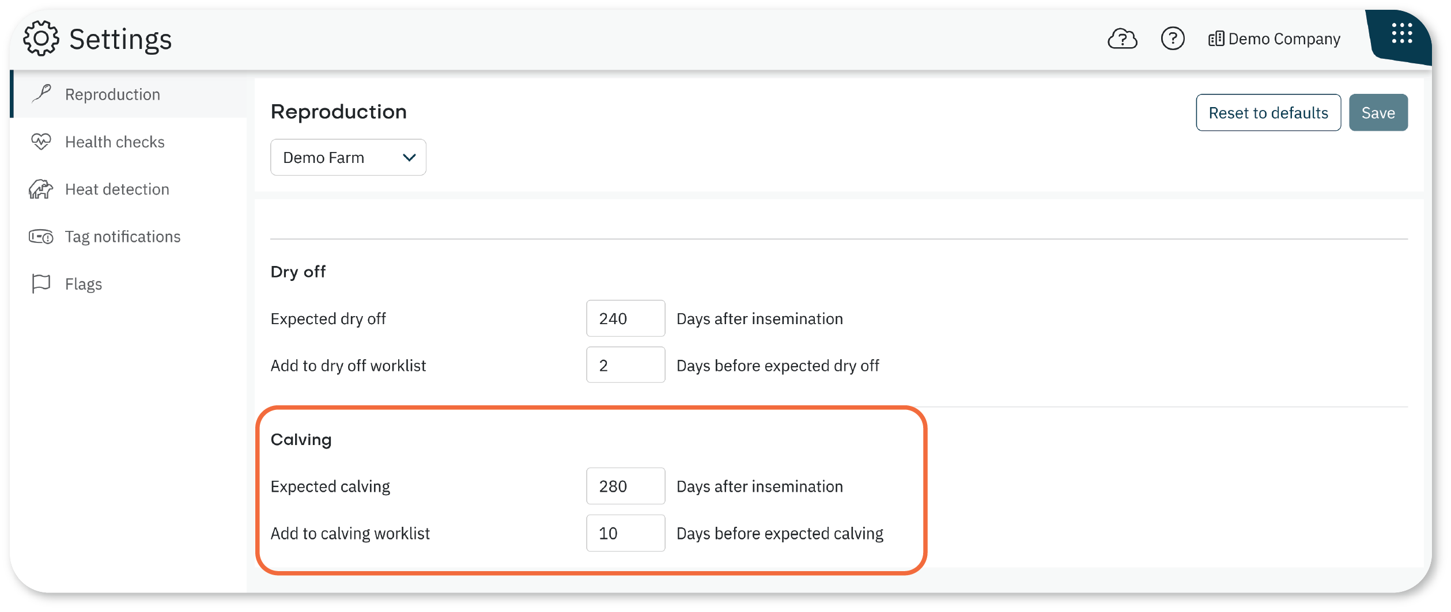Open the cloud help status icon
Viewport: 1451px width, 612px height.
click(1122, 39)
